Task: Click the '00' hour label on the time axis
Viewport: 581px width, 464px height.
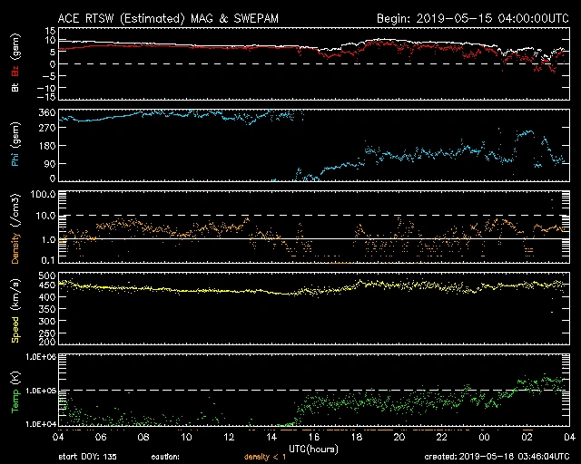Action: 485,438
